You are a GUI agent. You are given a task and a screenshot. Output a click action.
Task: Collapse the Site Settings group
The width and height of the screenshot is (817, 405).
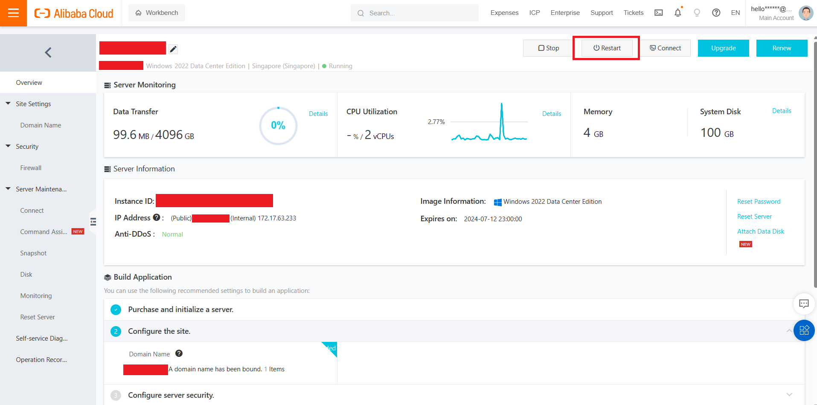(x=8, y=104)
